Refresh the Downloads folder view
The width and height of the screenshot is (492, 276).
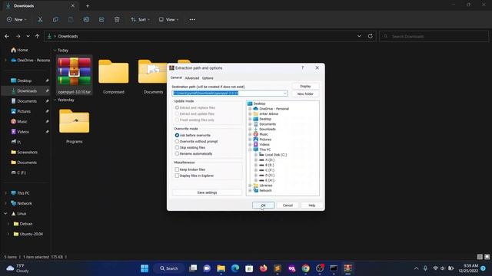[371, 36]
